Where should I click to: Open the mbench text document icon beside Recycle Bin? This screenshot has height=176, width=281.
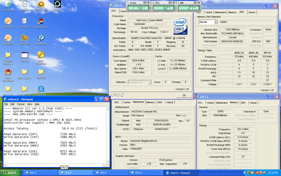pos(24,6)
